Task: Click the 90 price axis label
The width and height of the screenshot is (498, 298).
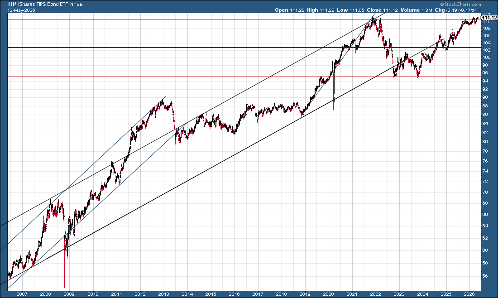Action: (x=485, y=97)
